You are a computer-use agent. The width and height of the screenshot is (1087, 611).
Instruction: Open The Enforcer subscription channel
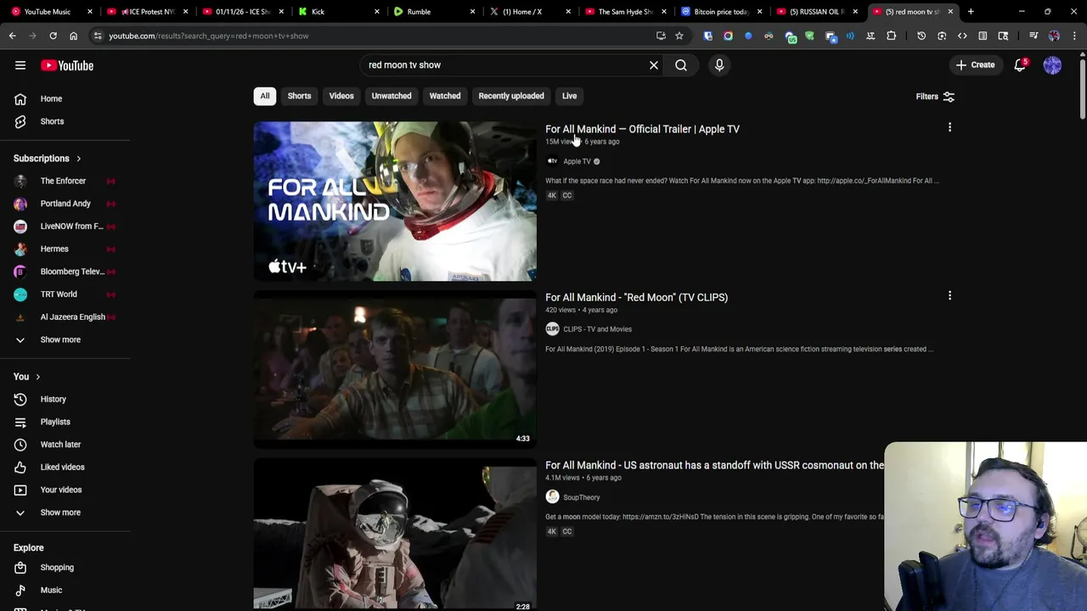63,181
